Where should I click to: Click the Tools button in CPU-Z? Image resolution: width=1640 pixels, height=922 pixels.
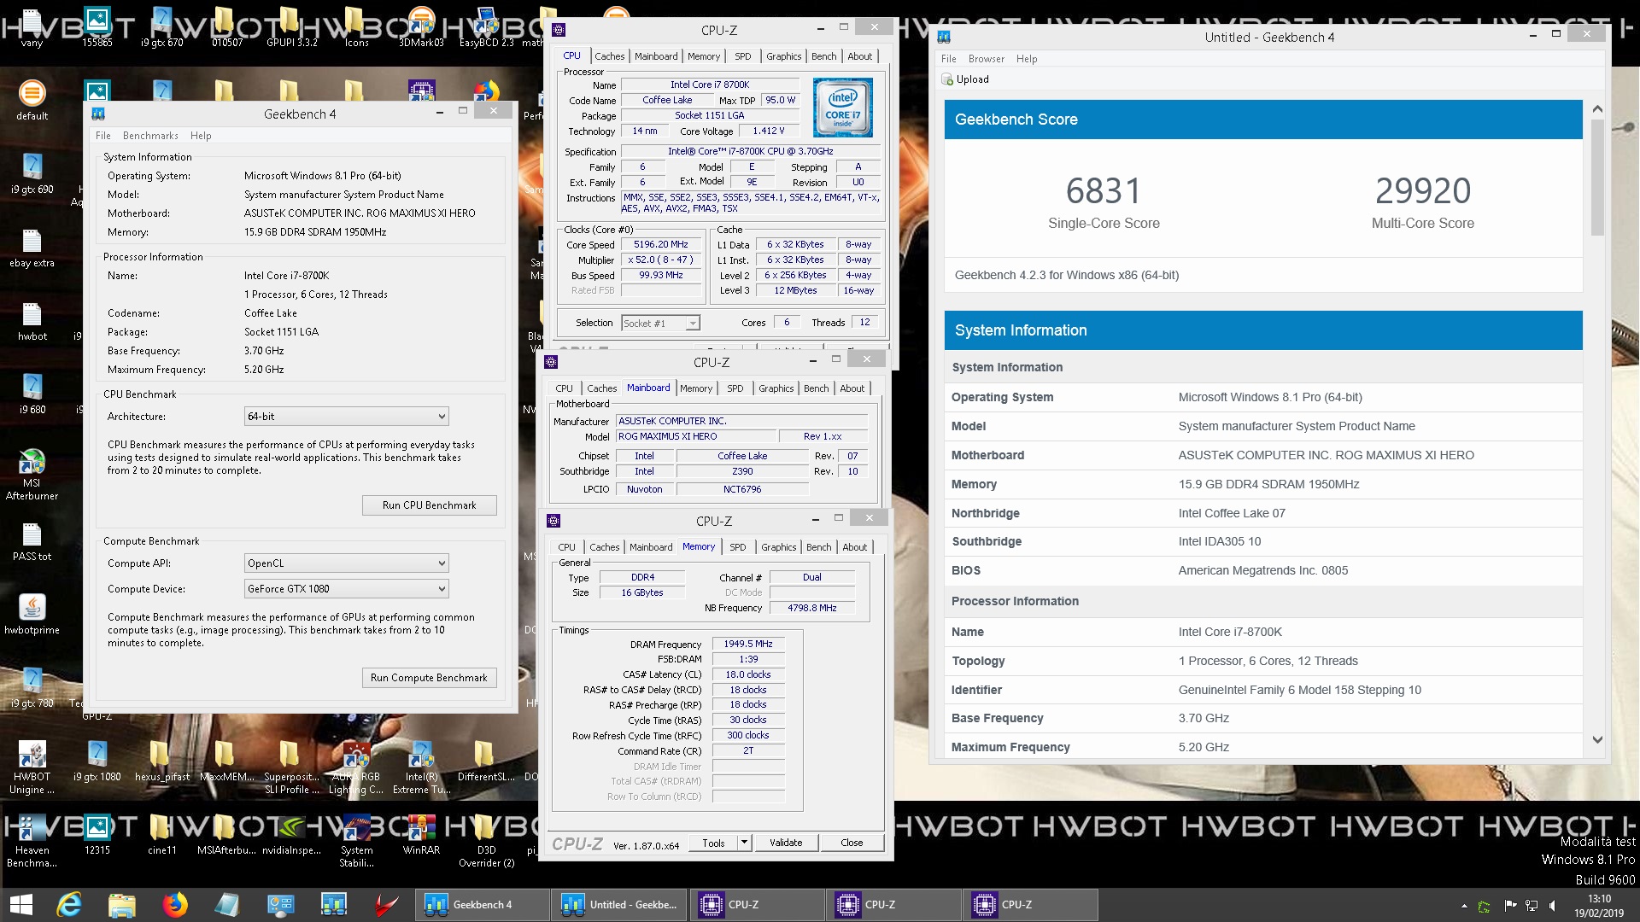pyautogui.click(x=713, y=843)
